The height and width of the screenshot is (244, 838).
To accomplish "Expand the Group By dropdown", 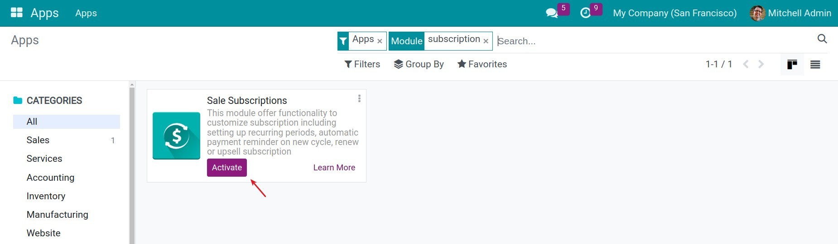I will [419, 64].
